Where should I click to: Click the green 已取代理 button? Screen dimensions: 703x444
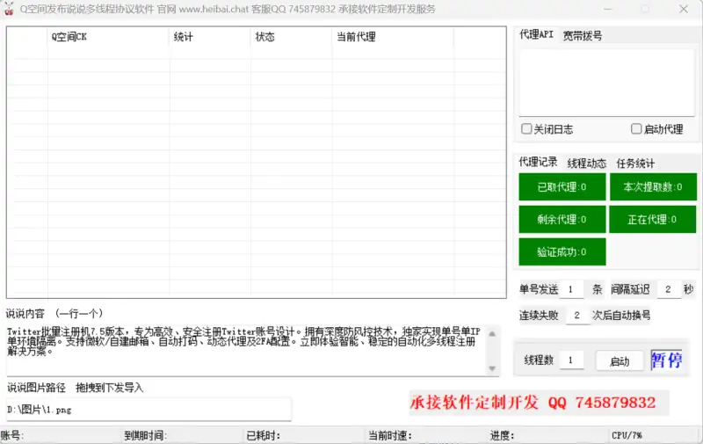tap(562, 187)
